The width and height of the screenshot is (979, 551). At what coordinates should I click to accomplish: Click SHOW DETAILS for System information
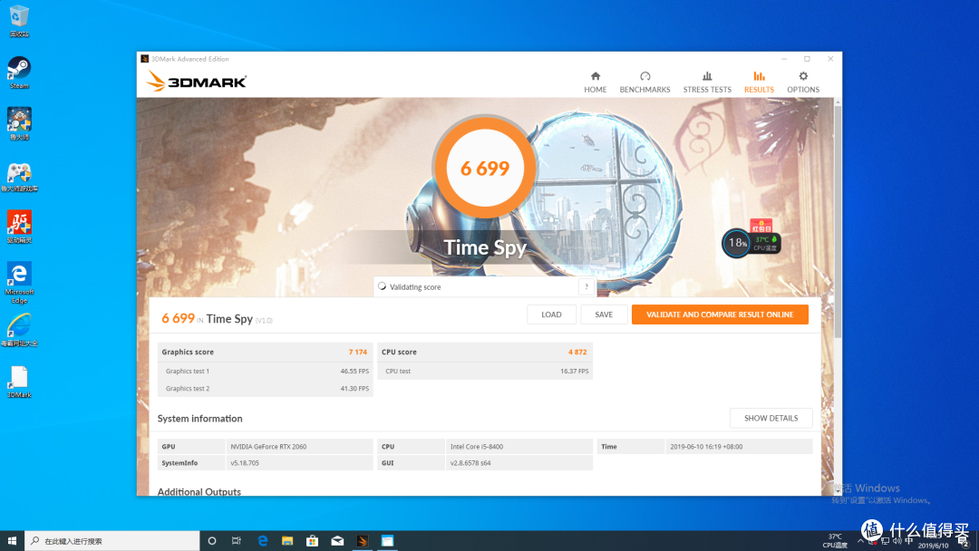pyautogui.click(x=771, y=418)
